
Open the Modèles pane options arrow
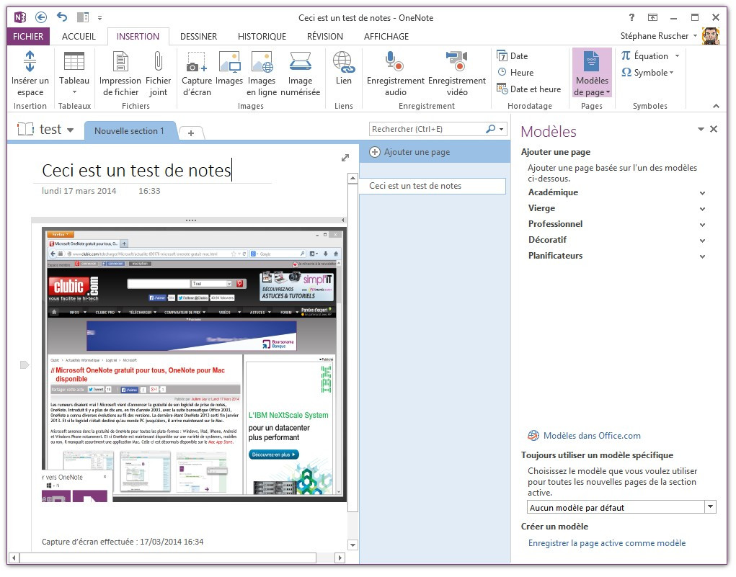point(701,130)
